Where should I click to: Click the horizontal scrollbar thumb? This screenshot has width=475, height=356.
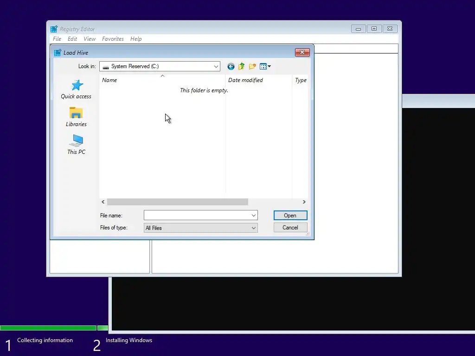[x=178, y=202]
